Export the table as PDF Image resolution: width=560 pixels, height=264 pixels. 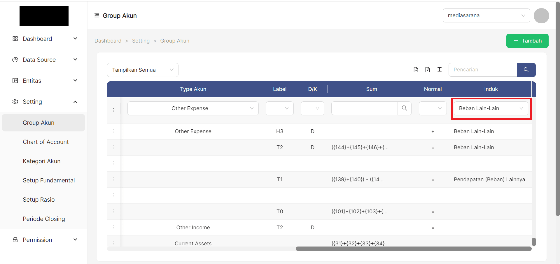416,70
